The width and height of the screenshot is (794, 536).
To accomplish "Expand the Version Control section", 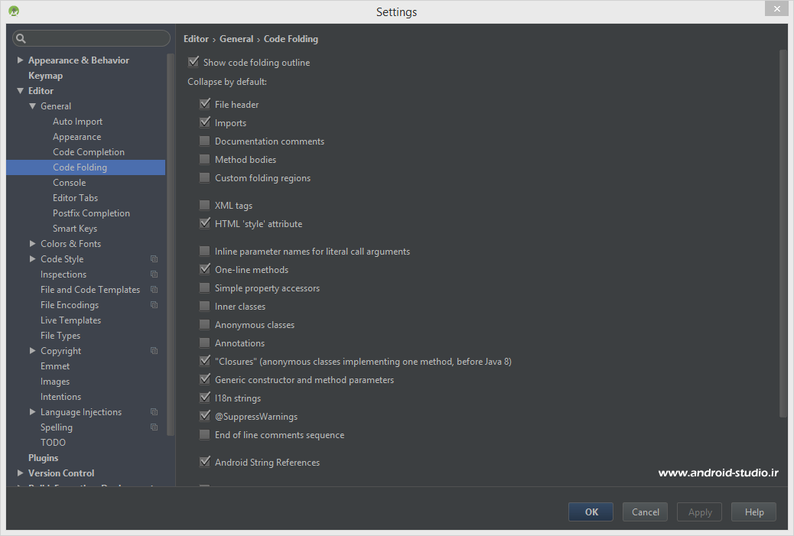I will coord(21,473).
